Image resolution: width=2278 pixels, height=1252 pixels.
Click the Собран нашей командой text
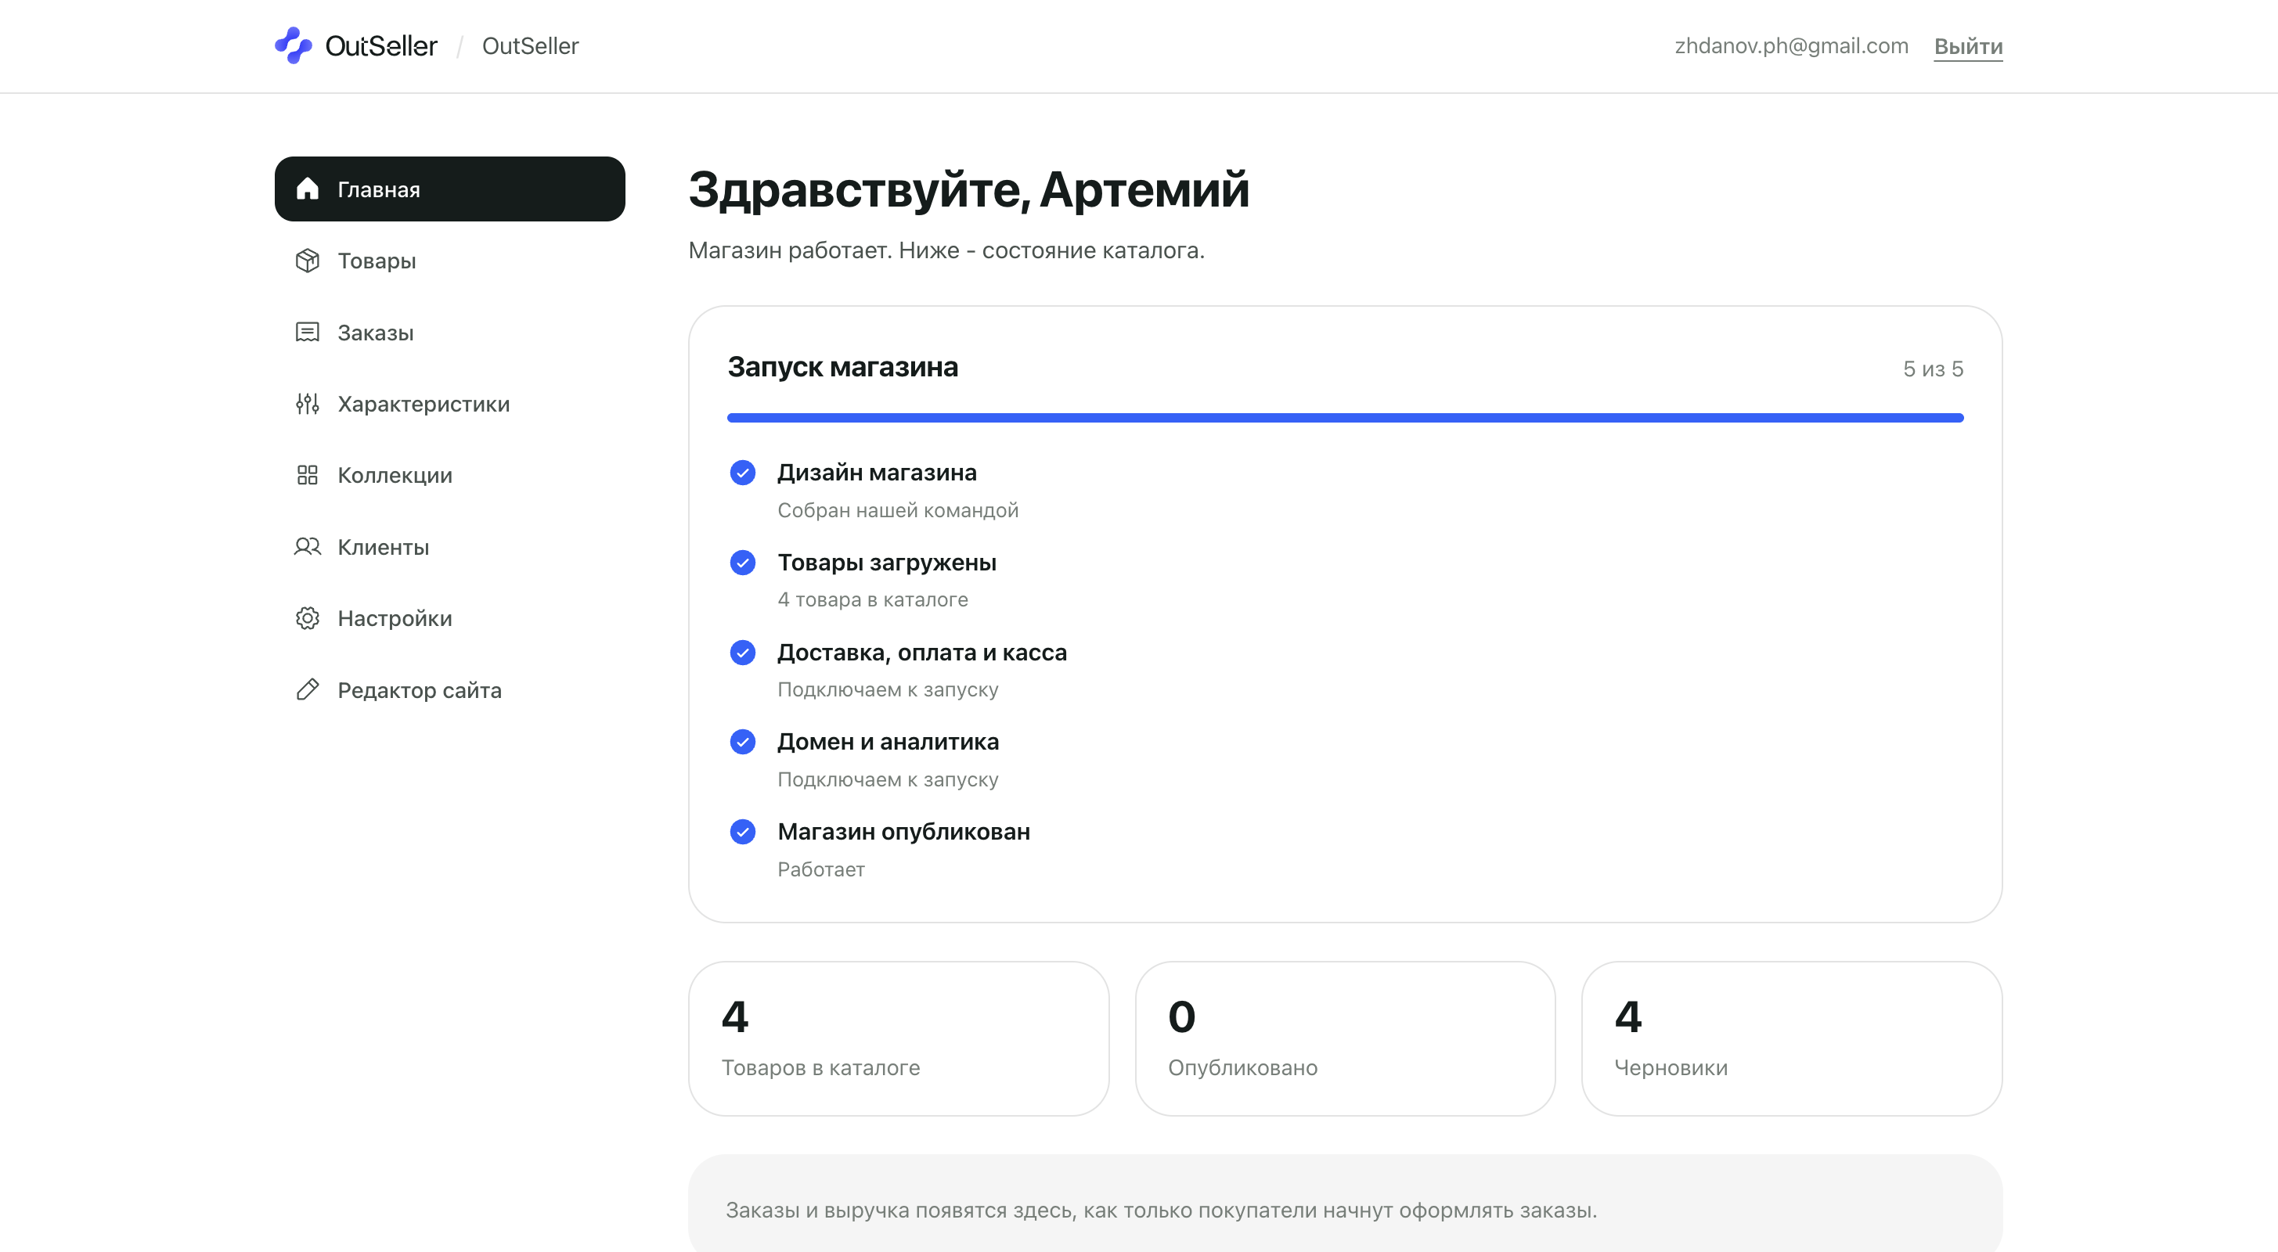pos(898,510)
